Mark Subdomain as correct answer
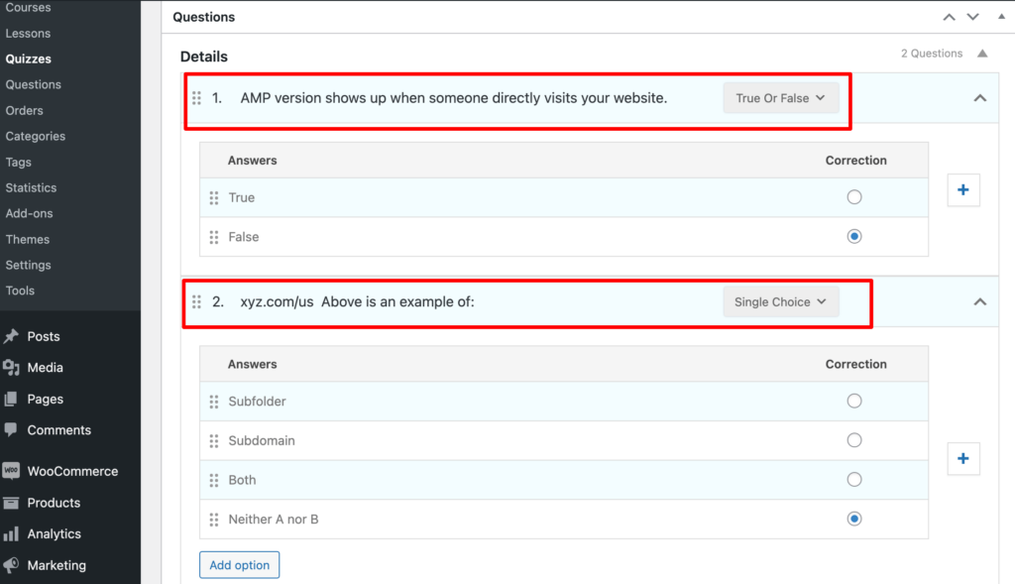 click(x=854, y=440)
